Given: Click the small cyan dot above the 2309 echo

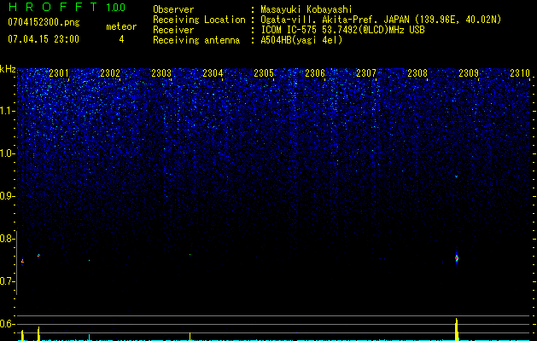Looking at the screenshot, I should pos(456,176).
